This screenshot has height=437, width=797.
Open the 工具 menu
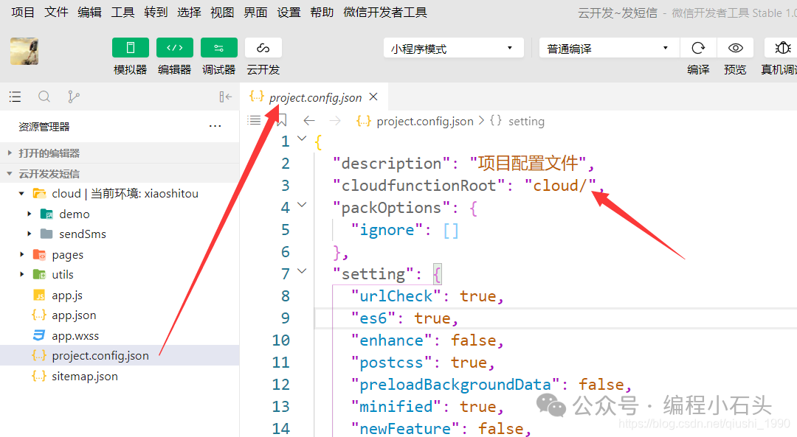click(123, 13)
